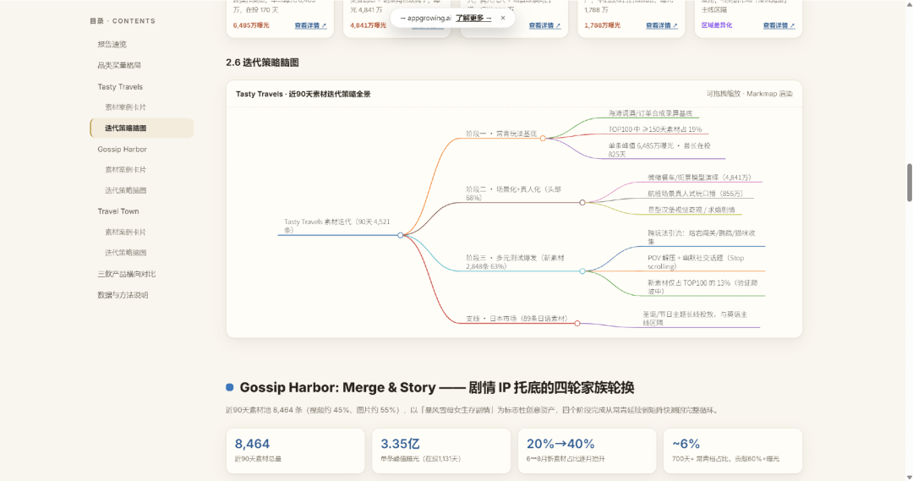Collapse the 阶段一 常青玩法基底 node circle

[543, 138]
